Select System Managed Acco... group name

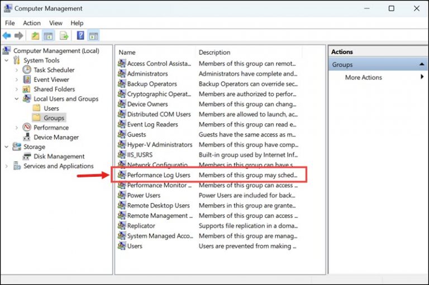tap(160, 236)
